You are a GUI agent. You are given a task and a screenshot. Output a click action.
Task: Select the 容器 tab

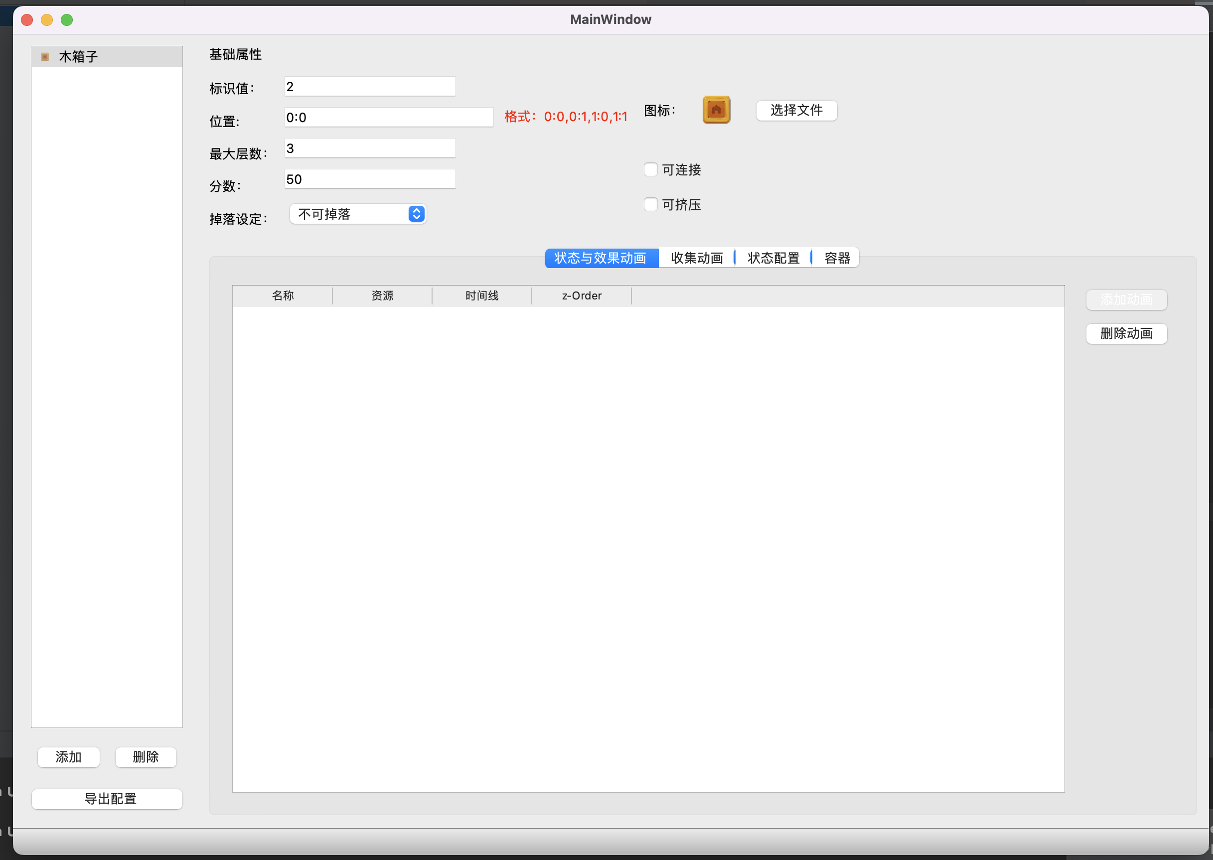coord(837,258)
